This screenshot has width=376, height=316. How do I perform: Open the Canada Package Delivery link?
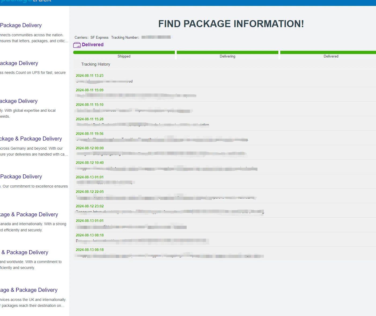[x=29, y=214]
